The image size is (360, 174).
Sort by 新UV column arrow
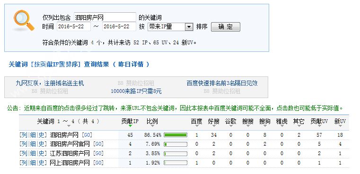(340, 126)
